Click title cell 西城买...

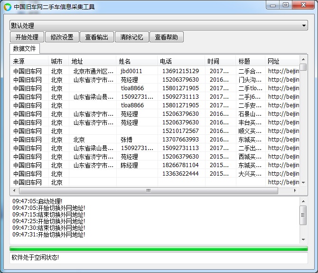[x=250, y=157]
